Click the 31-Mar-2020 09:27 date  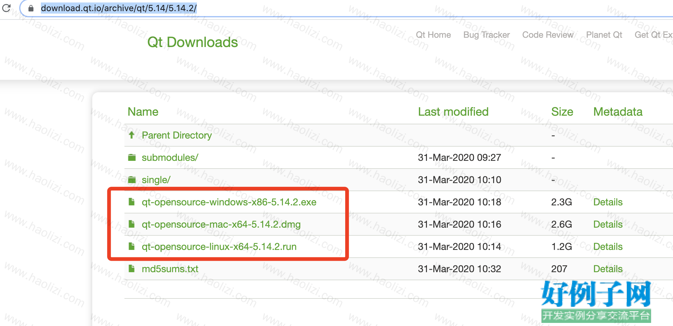(459, 157)
